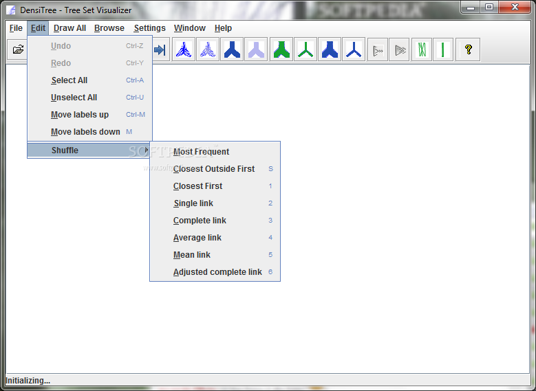Select Closest Outside First shuffle option

(215, 168)
